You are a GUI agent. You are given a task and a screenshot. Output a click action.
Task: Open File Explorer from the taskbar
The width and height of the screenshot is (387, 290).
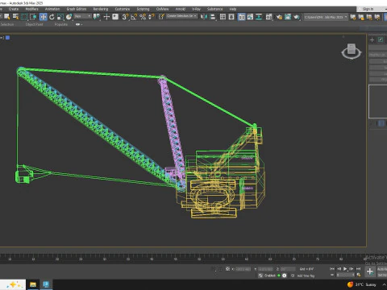(33, 284)
